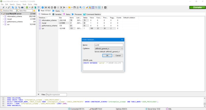Click the Regular expression filter field
Viewport: 206px width, 110px height.
point(56,95)
